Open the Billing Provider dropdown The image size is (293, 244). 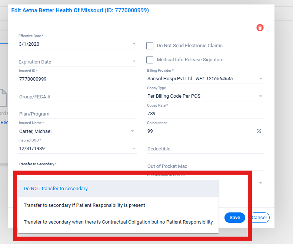[x=260, y=79]
